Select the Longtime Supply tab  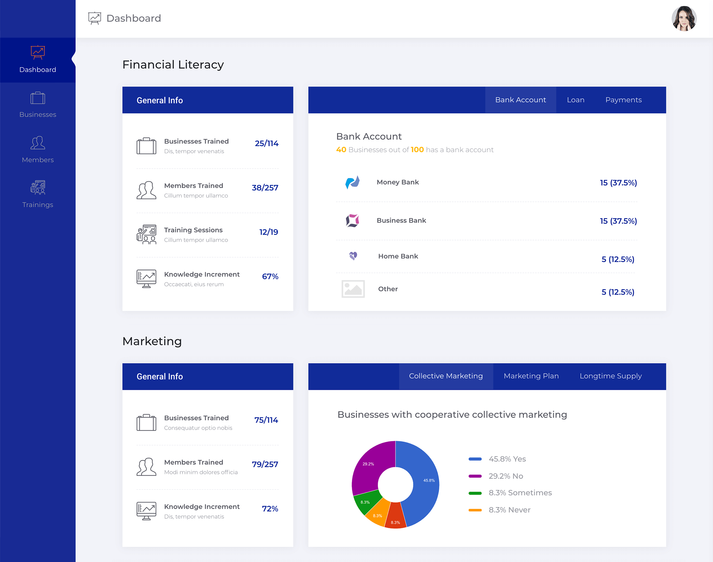tap(610, 376)
